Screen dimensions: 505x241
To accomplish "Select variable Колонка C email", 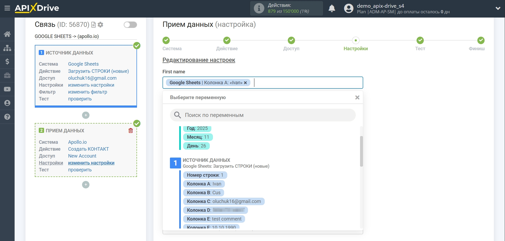I will pos(224,201).
